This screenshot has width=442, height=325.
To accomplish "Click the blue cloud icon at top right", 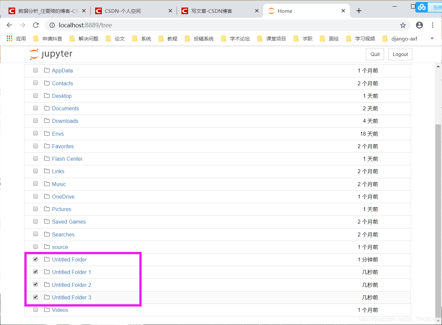I will tap(422, 7).
